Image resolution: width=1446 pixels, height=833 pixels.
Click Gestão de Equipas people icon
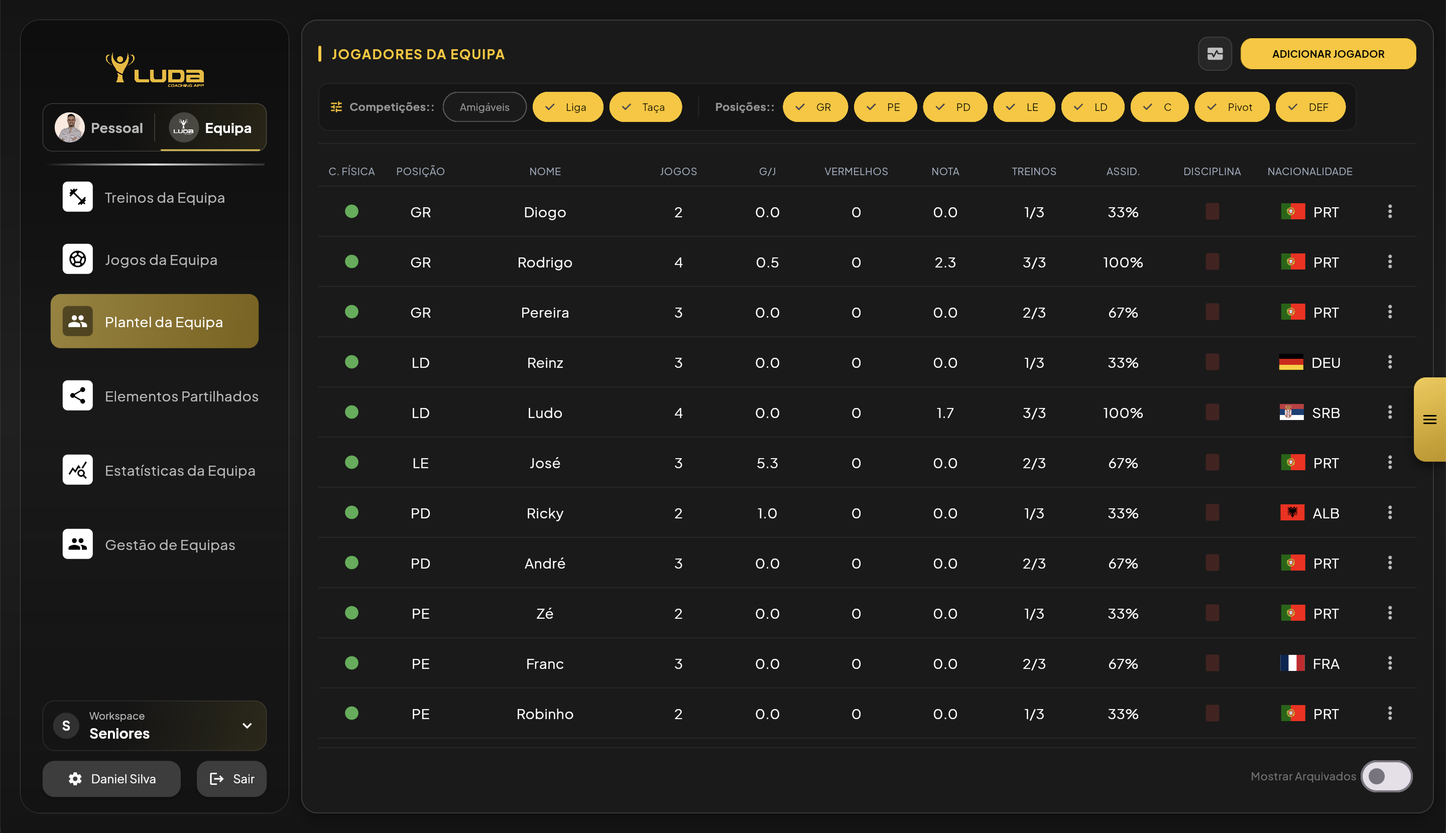coord(77,544)
